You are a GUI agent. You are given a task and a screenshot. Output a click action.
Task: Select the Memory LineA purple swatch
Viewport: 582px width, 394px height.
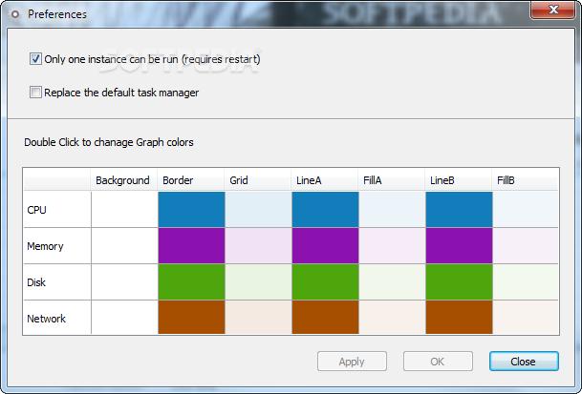[x=325, y=246]
